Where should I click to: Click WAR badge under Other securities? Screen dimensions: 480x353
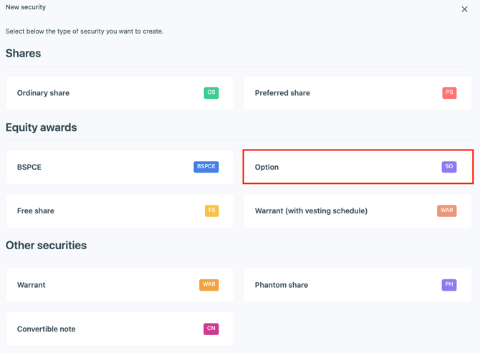pos(208,285)
